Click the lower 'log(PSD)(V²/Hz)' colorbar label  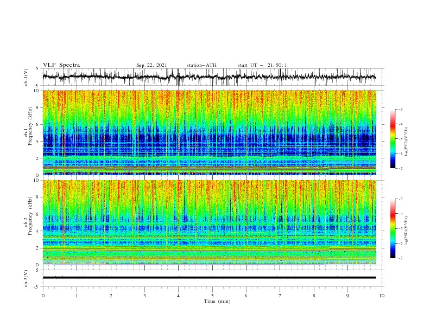coord(406,231)
